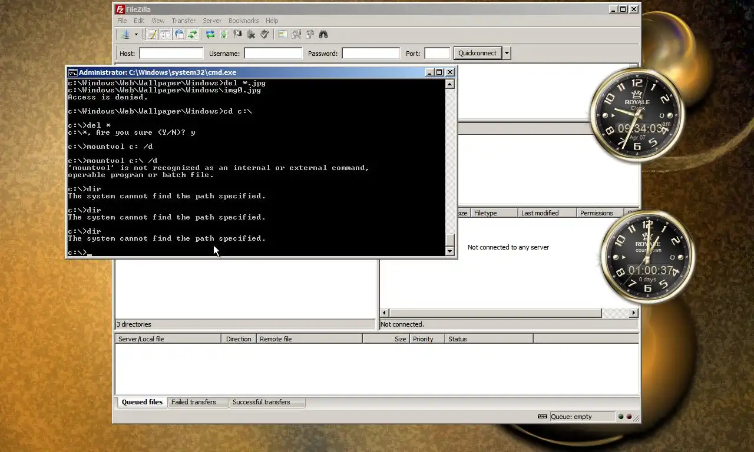Image resolution: width=754 pixels, height=452 pixels.
Task: Click the '3 directories' status text
Action: [x=134, y=324]
